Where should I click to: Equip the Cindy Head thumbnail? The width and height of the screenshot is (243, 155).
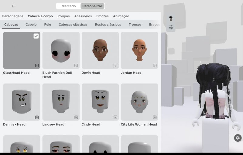(x=100, y=102)
